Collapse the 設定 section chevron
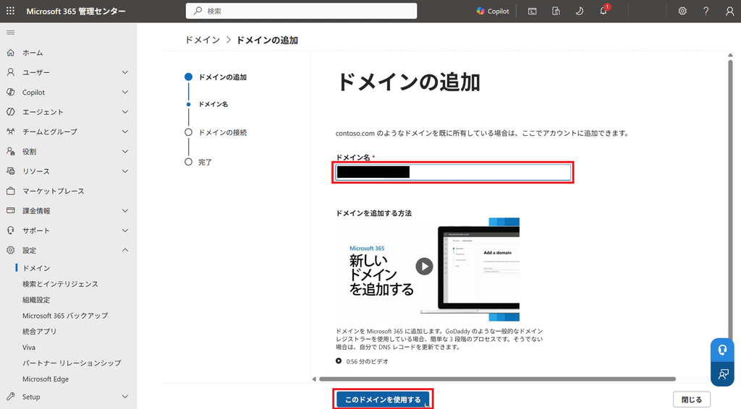Image resolution: width=741 pixels, height=409 pixels. pyautogui.click(x=124, y=250)
